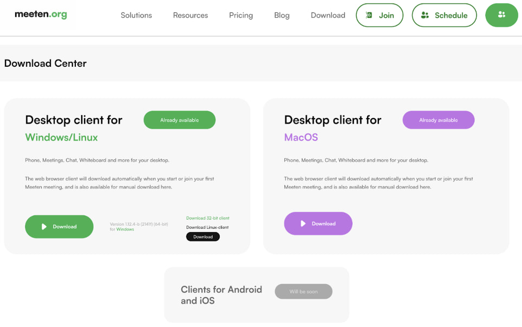
Task: Click the meeten.org logo
Action: pyautogui.click(x=41, y=14)
